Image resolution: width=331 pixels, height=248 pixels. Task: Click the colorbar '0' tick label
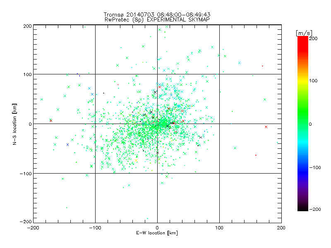pos(310,124)
